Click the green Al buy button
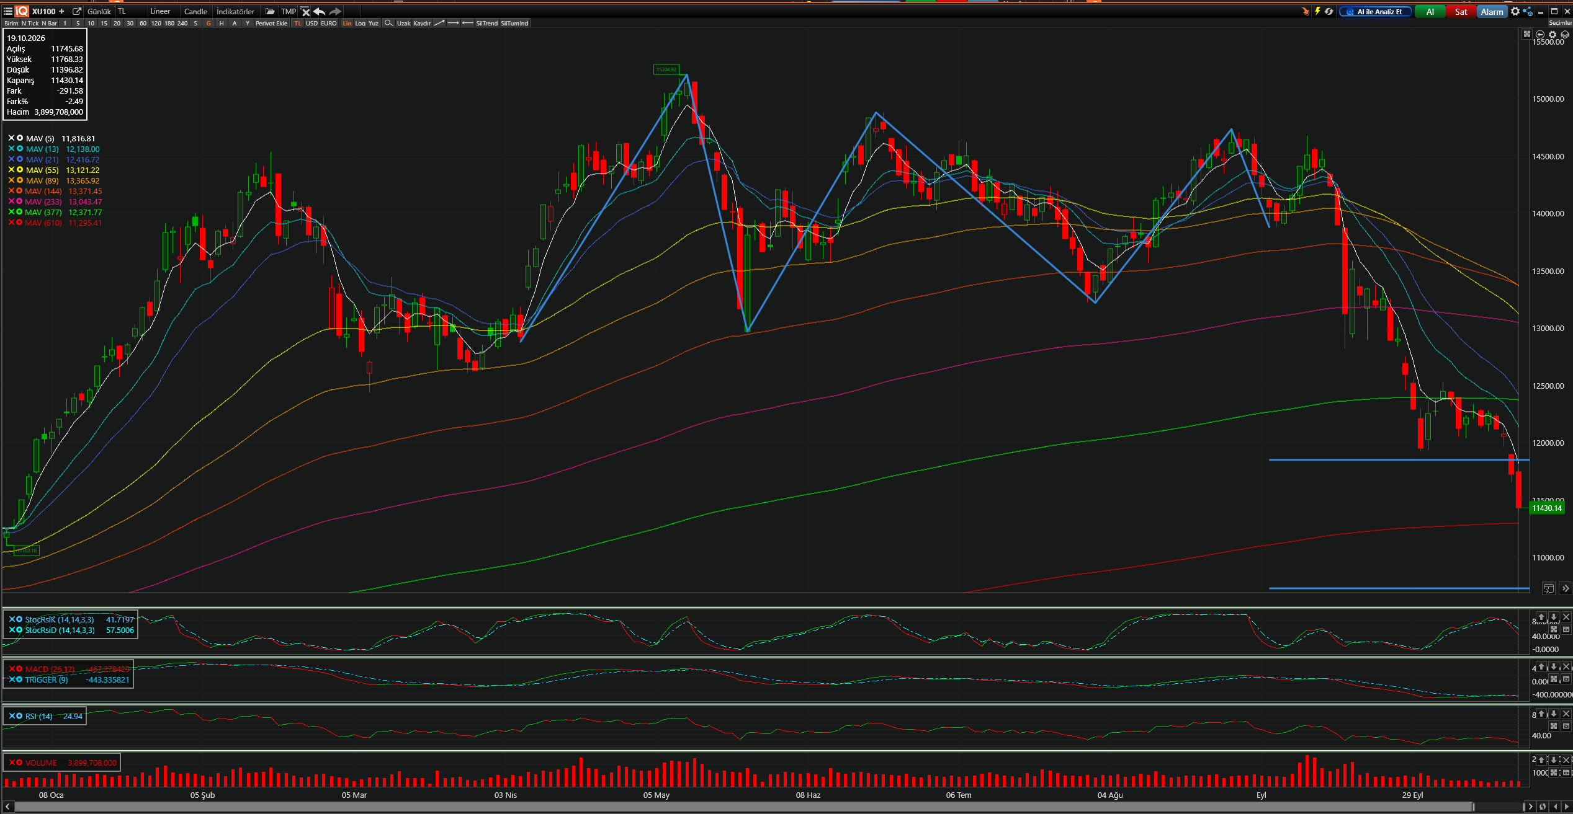 coord(1430,11)
